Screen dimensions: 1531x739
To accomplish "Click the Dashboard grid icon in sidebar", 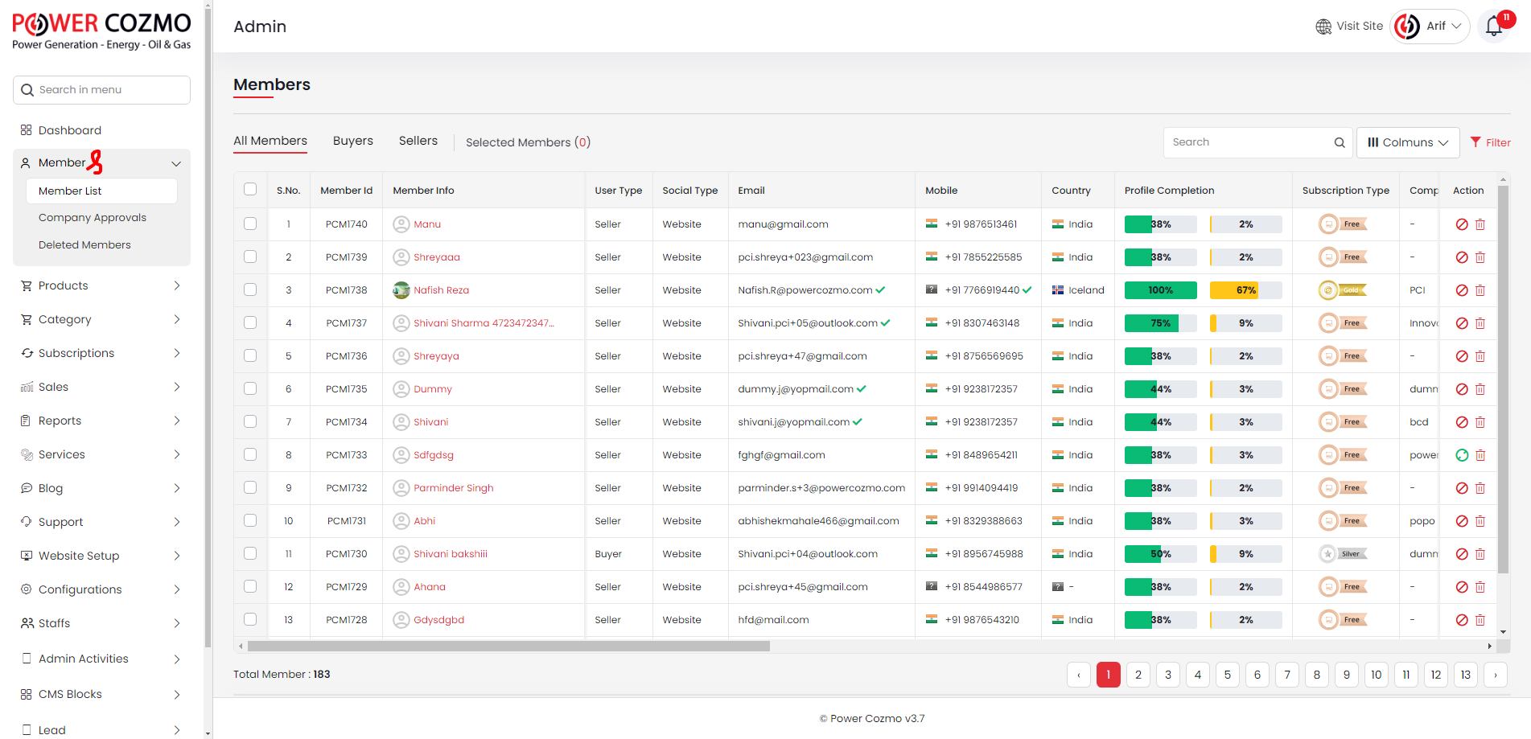I will click(27, 130).
